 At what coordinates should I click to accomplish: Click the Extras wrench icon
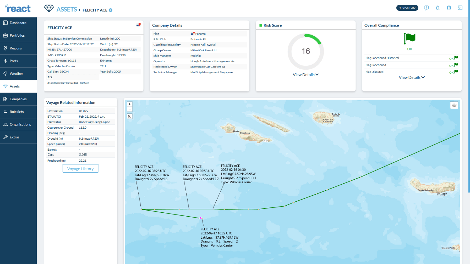coord(5,137)
